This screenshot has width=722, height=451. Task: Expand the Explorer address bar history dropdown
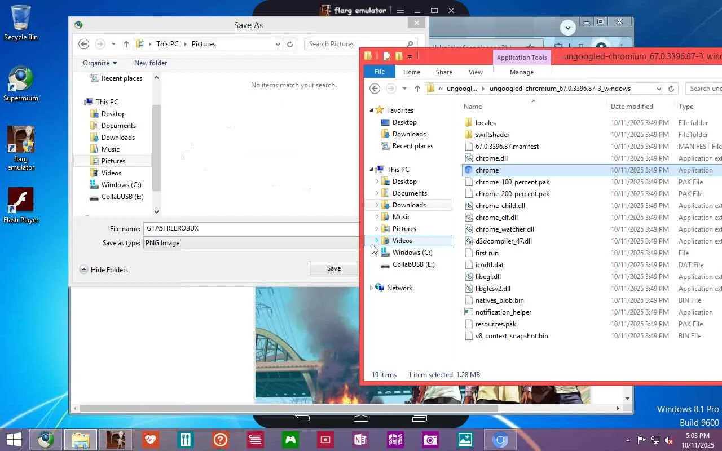659,89
